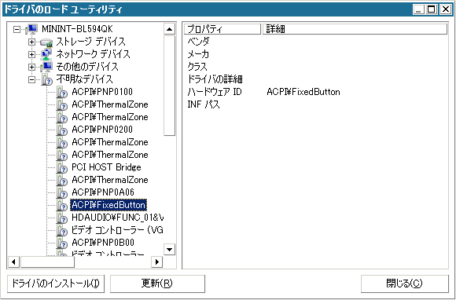Click the 詳細 column header
Viewport: 456px width, 300px height.
pos(355,29)
